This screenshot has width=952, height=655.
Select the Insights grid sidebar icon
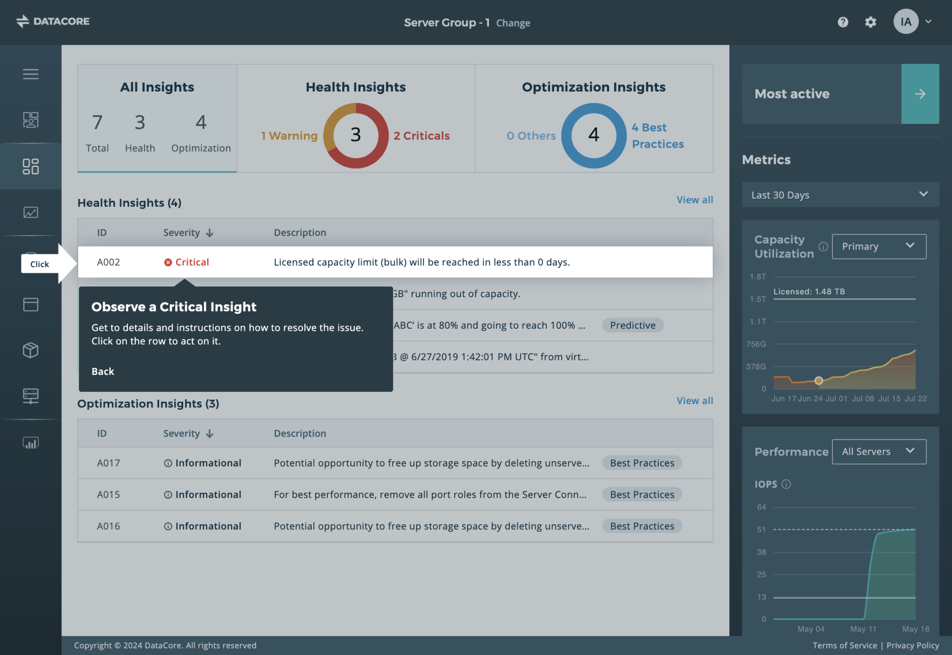(x=31, y=166)
